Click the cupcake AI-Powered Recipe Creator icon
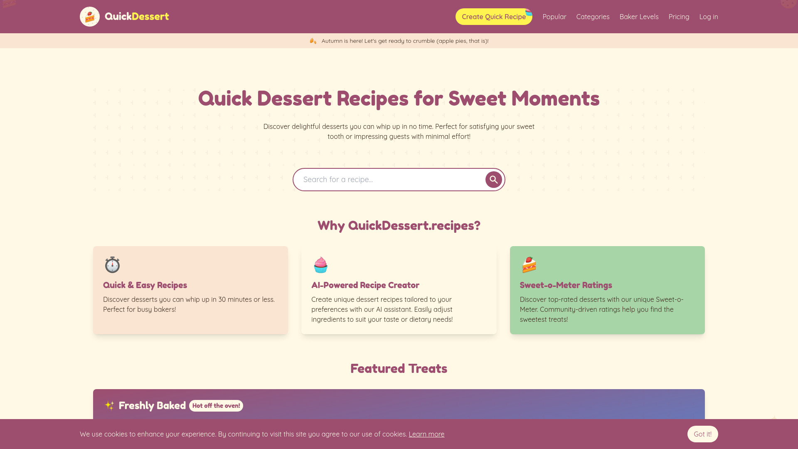This screenshot has height=449, width=798. pyautogui.click(x=320, y=265)
